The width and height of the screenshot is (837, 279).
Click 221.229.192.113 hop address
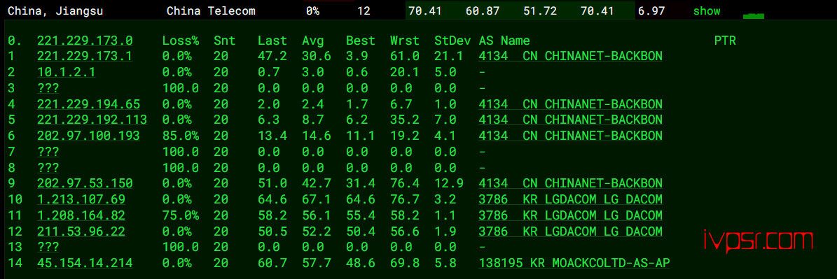coord(92,120)
